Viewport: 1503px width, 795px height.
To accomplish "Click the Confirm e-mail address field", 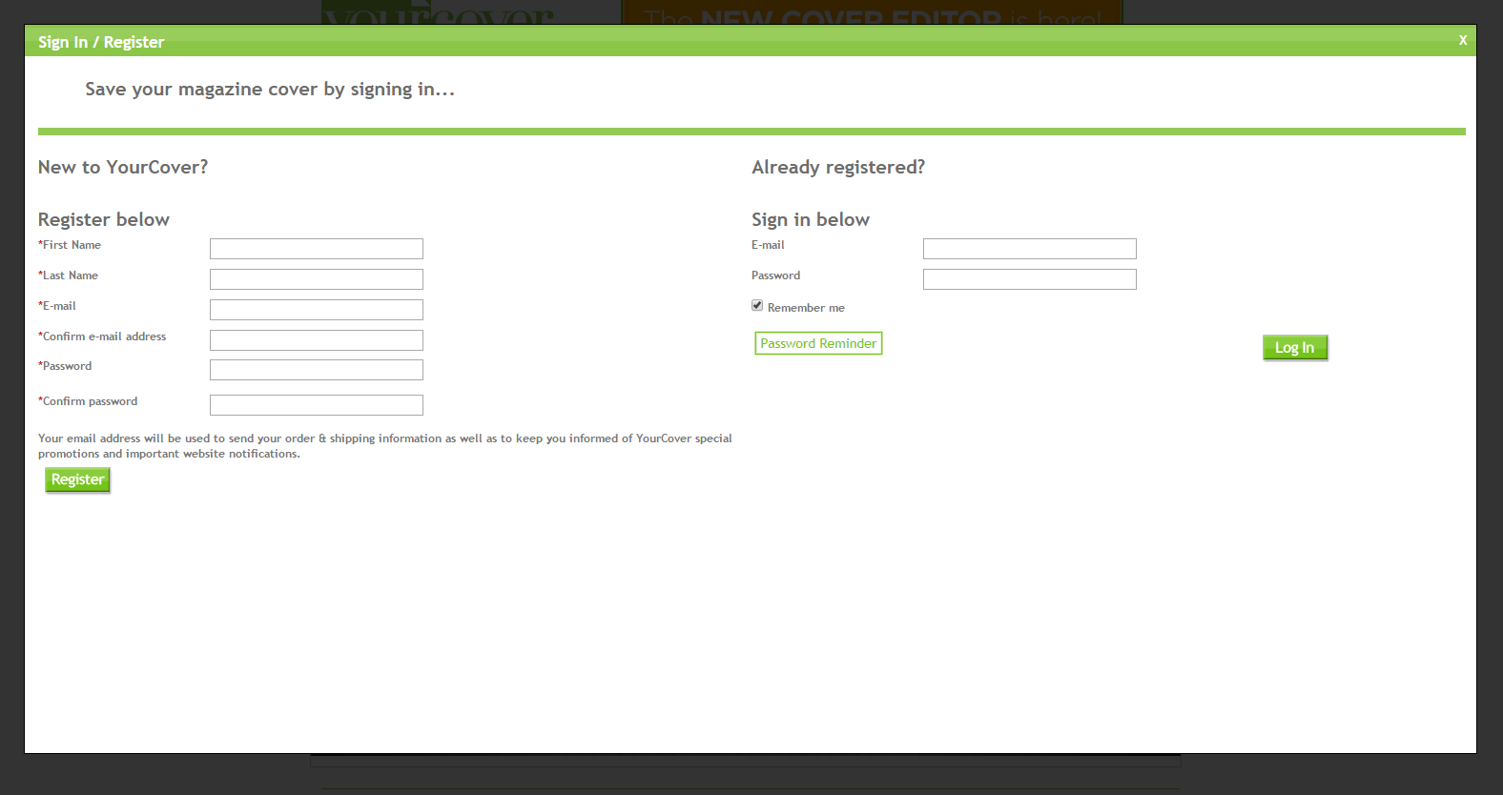I will coord(316,340).
